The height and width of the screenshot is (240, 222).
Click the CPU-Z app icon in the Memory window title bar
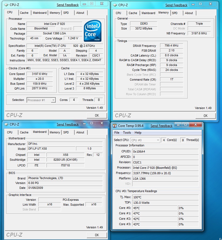click(x=115, y=5)
